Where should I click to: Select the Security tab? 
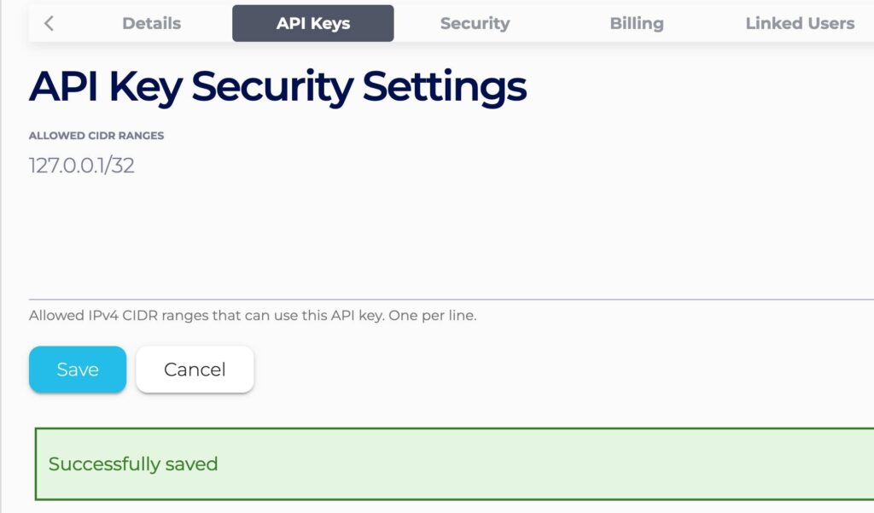coord(475,23)
